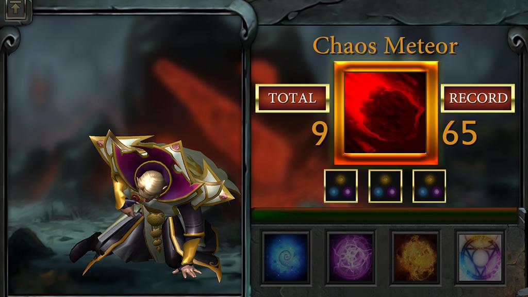
Task: Click the yellow orb in first slot
Action: 340,179
